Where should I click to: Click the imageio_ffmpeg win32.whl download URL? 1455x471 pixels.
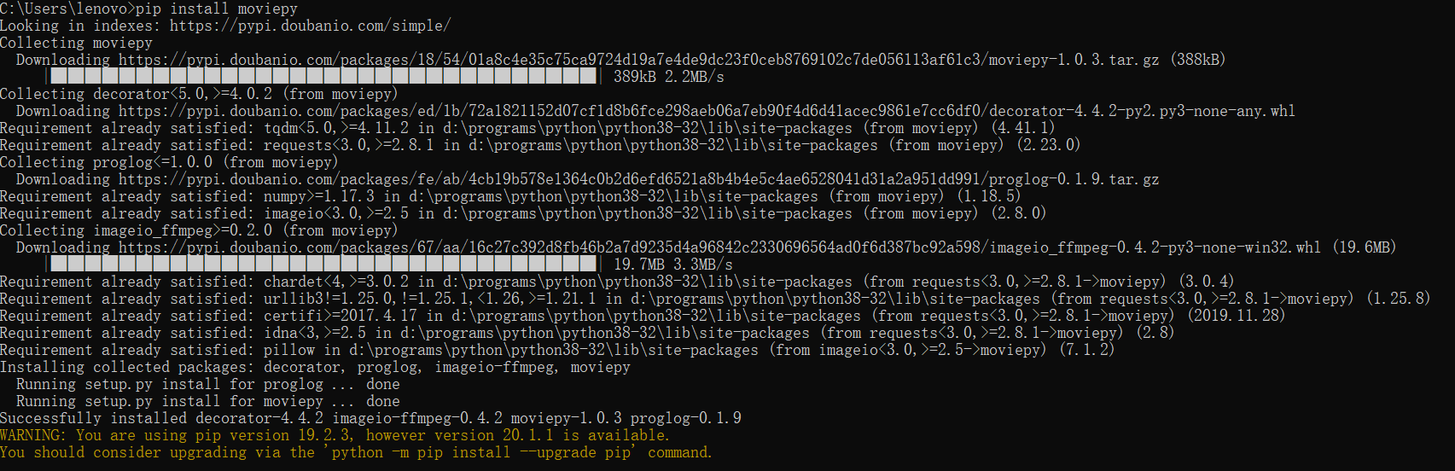719,247
